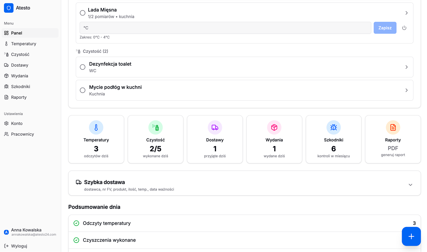The image size is (427, 252).
Task: Click the Atesto shield logo
Action: (x=9, y=8)
